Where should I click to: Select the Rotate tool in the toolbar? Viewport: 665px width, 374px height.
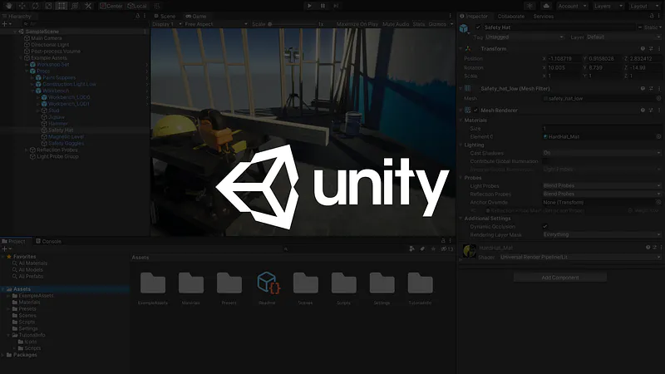(x=35, y=6)
